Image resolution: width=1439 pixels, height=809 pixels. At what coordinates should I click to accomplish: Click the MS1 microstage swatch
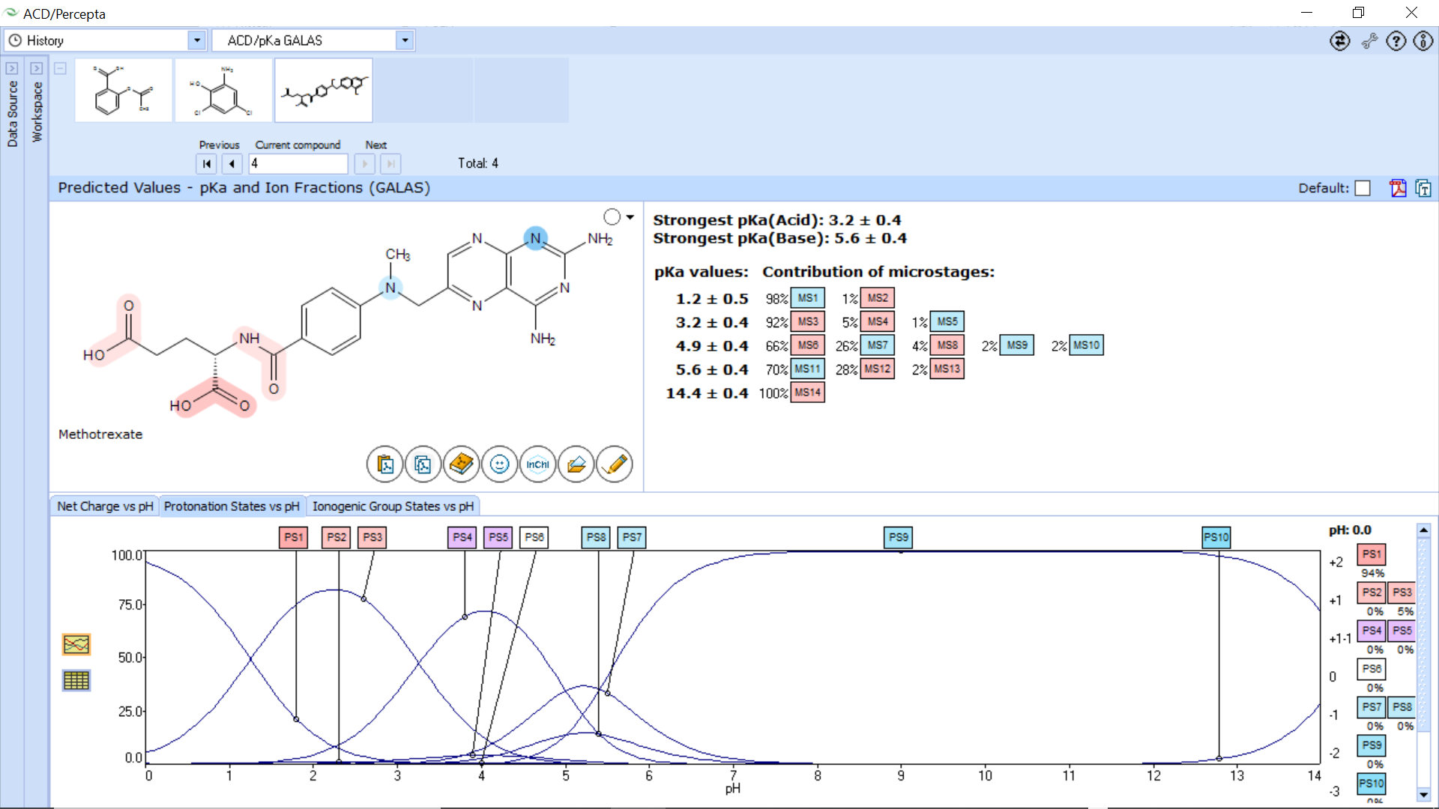coord(808,298)
